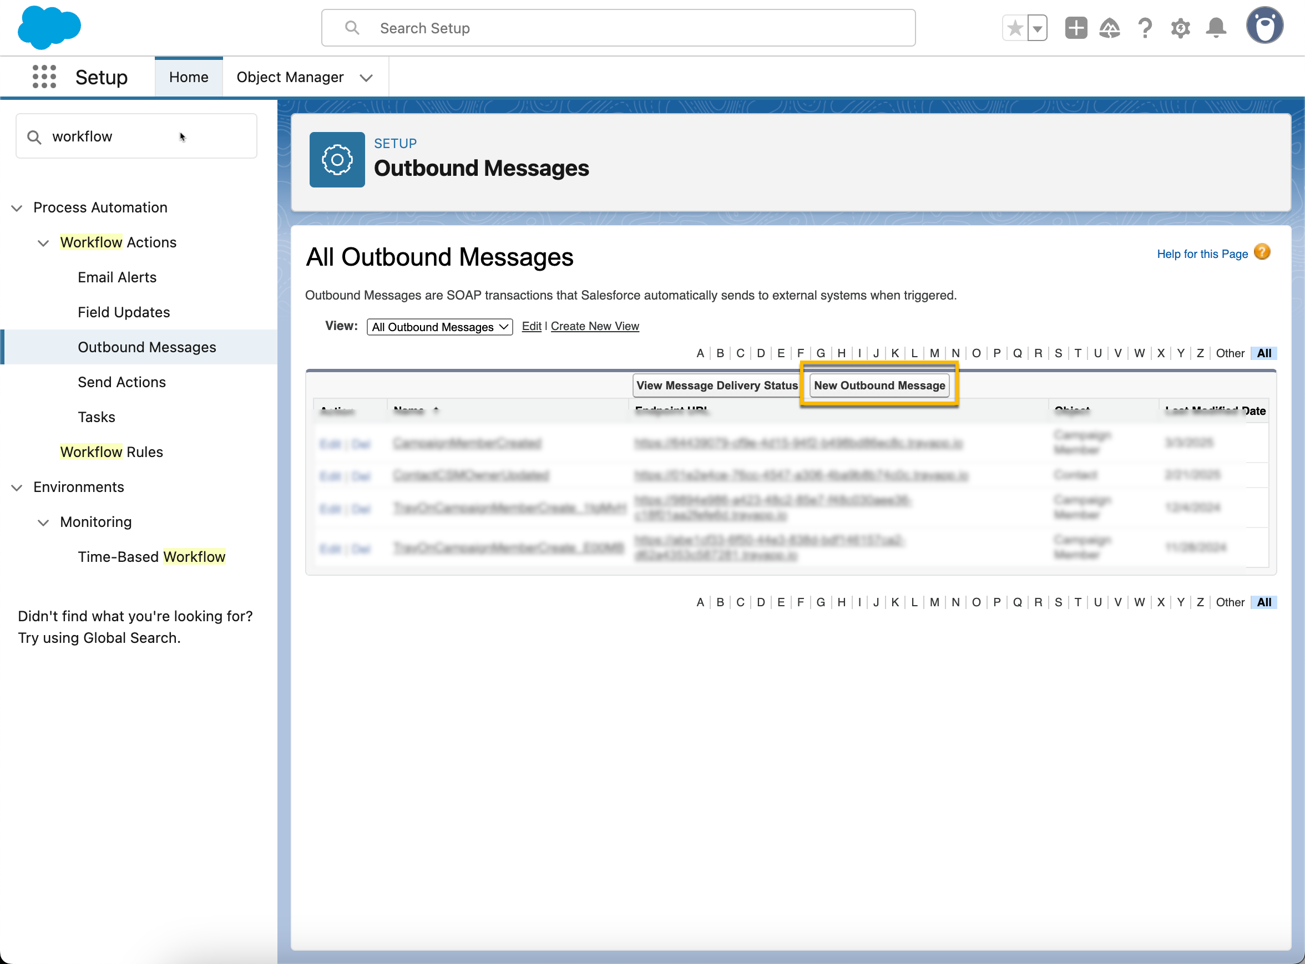Filter by letter P in bottom alphabet bar
Image resolution: width=1305 pixels, height=964 pixels.
[x=997, y=602]
